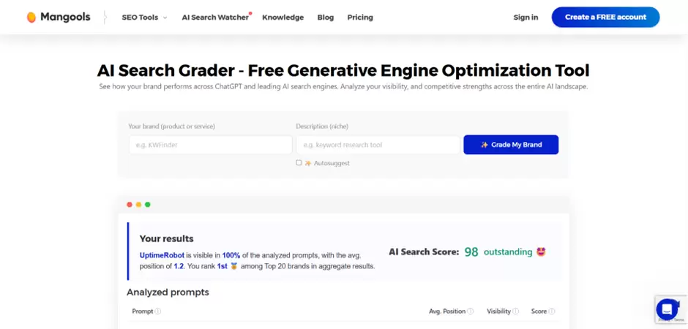
Task: Enable the Autosuggest checkbox
Action: coord(299,163)
